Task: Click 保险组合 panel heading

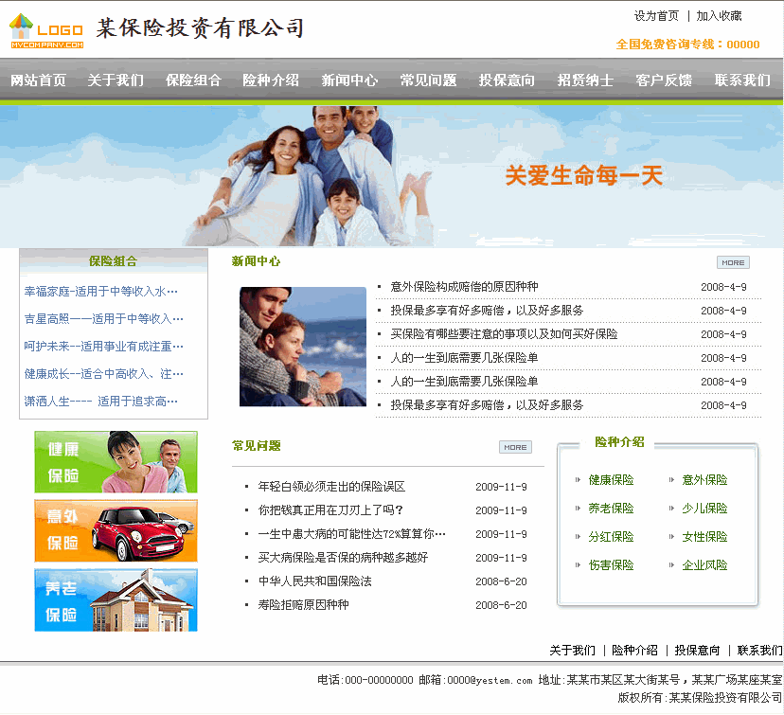Action: click(x=113, y=261)
